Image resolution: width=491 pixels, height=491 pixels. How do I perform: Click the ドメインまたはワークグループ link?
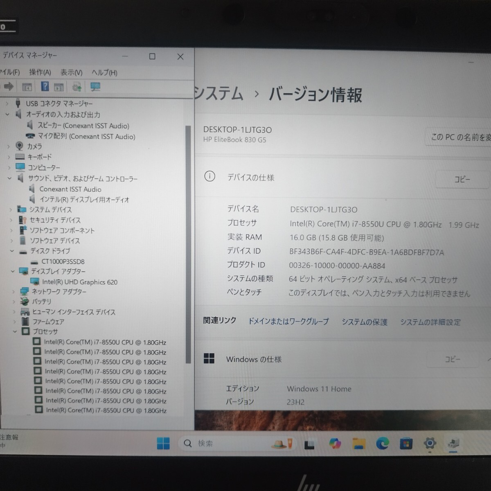(289, 322)
